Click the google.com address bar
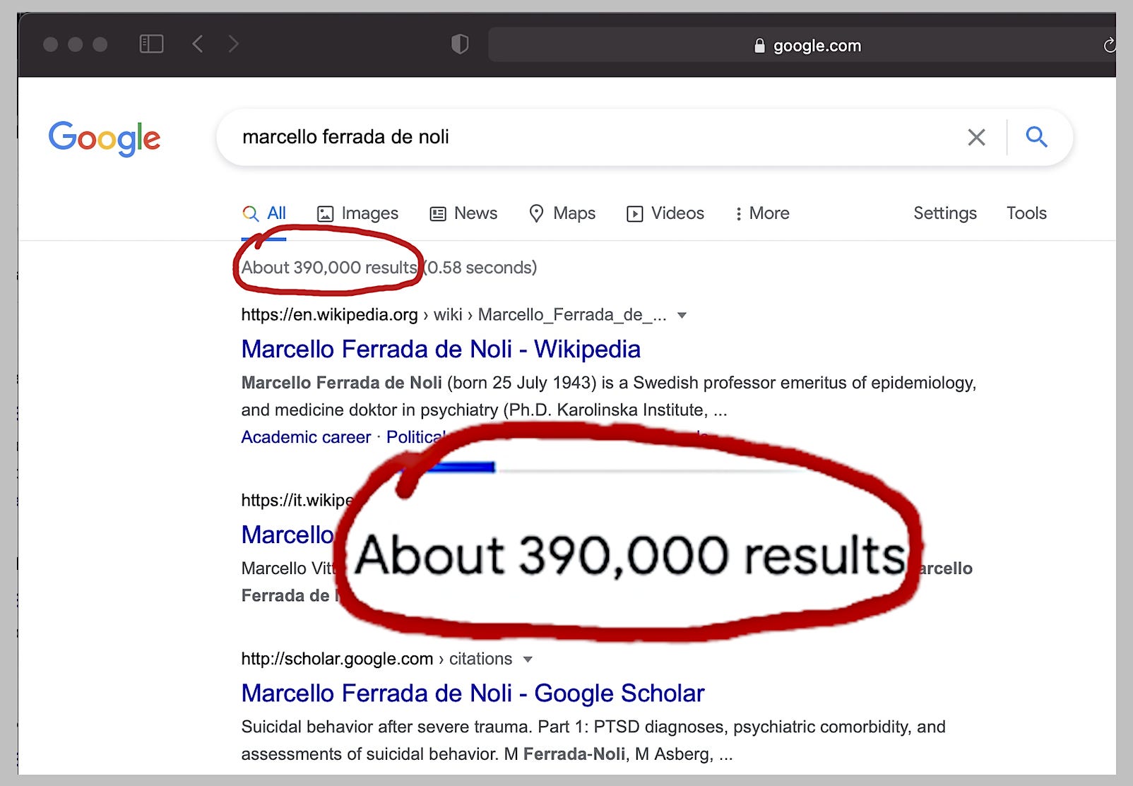 click(x=802, y=45)
